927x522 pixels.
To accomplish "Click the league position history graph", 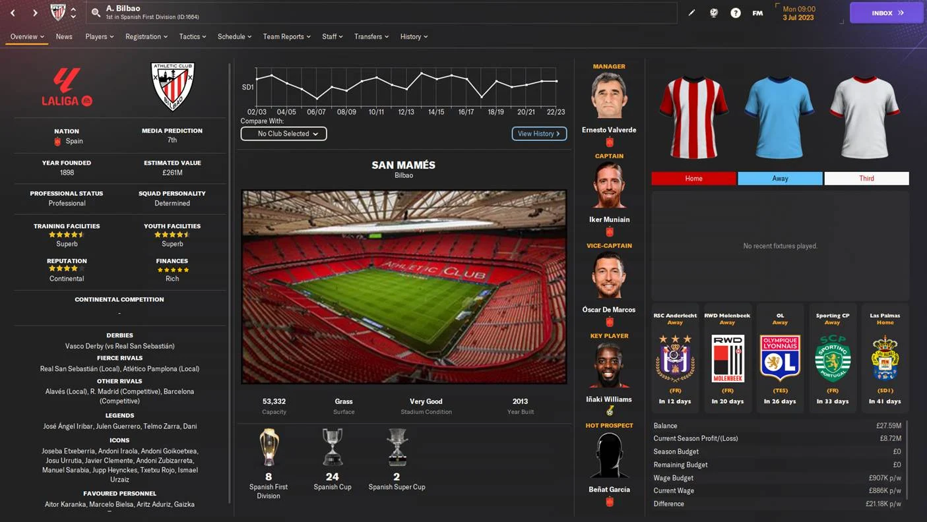I will [406, 86].
